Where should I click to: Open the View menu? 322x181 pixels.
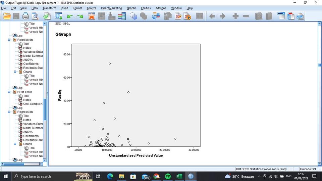(x=23, y=8)
